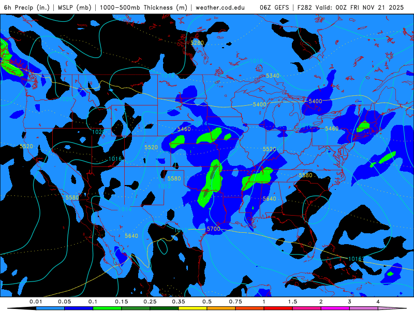The image size is (414, 311).
Task: Select the medium green 0.15 legend swatch
Action: pyautogui.click(x=136, y=308)
